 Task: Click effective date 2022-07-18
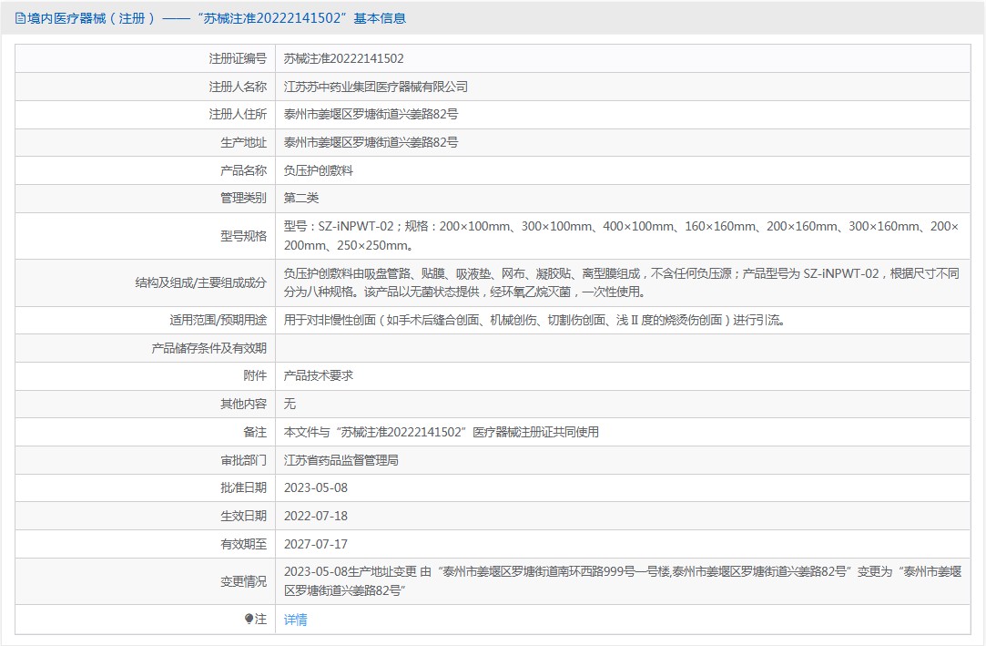click(316, 516)
